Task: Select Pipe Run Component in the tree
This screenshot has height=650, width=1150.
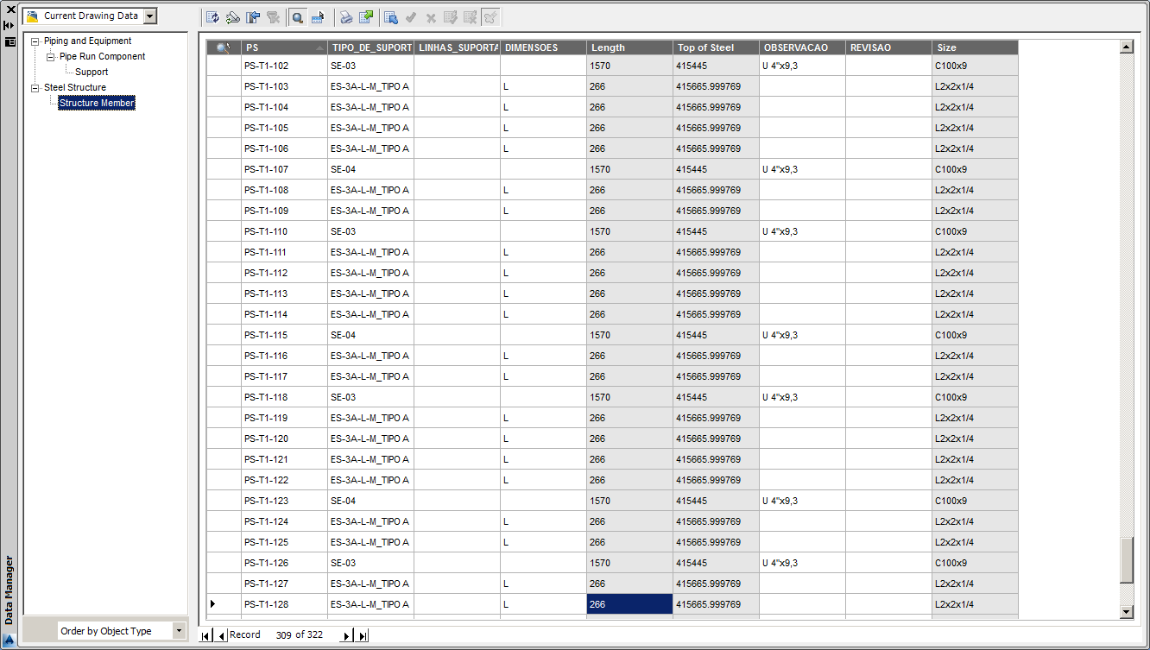Action: 103,56
